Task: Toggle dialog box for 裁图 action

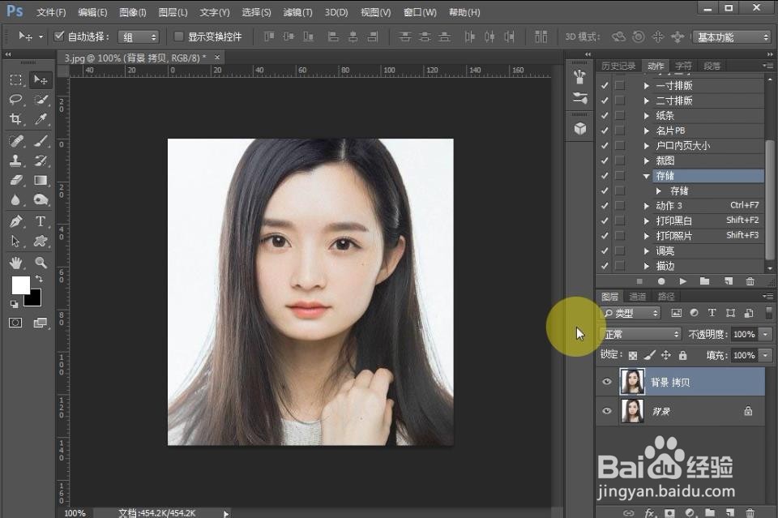Action: coord(620,161)
